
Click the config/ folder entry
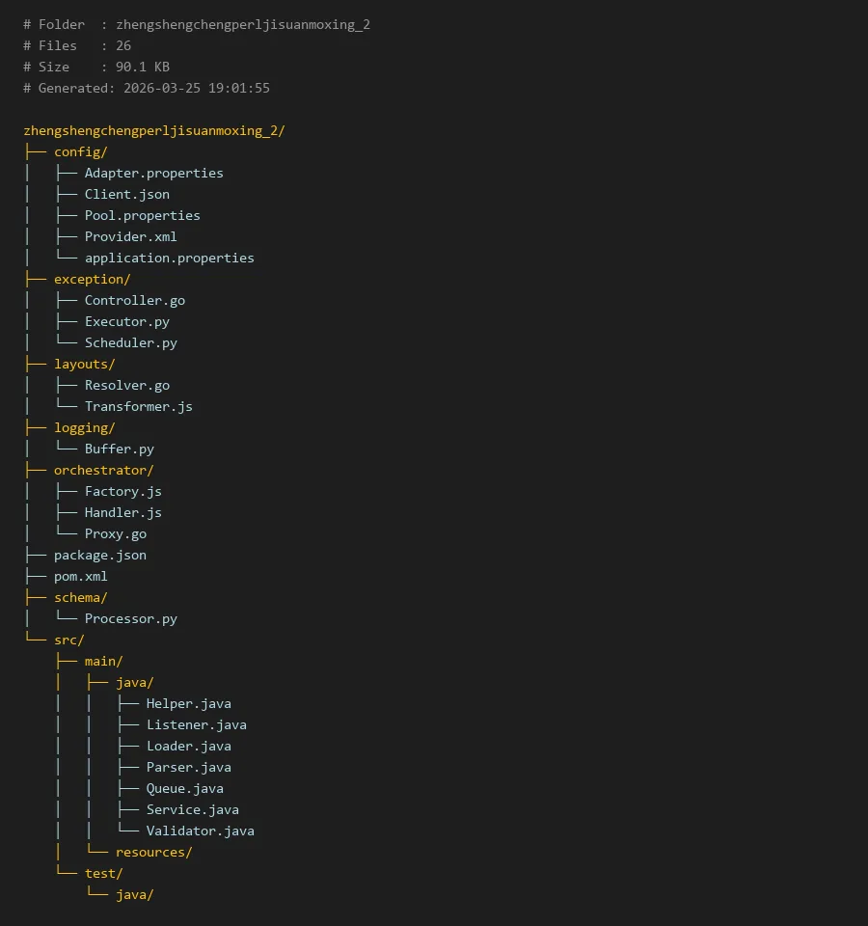click(x=80, y=151)
